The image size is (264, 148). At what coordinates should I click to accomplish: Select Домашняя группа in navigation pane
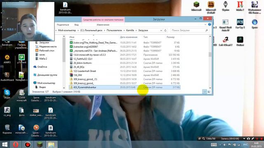[x=45, y=75]
